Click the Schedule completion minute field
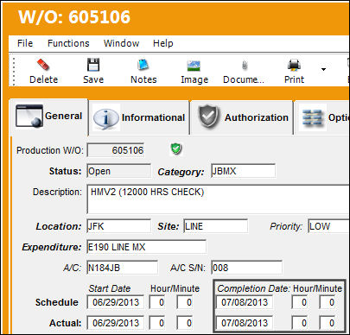350x335 pixels. point(328,302)
